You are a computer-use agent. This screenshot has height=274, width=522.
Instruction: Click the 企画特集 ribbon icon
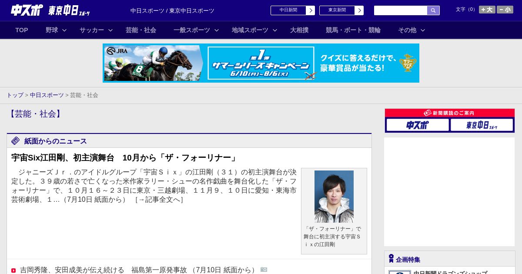tap(391, 258)
